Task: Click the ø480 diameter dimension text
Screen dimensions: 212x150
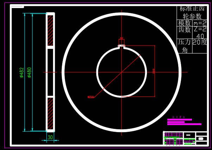Action: 29,72
